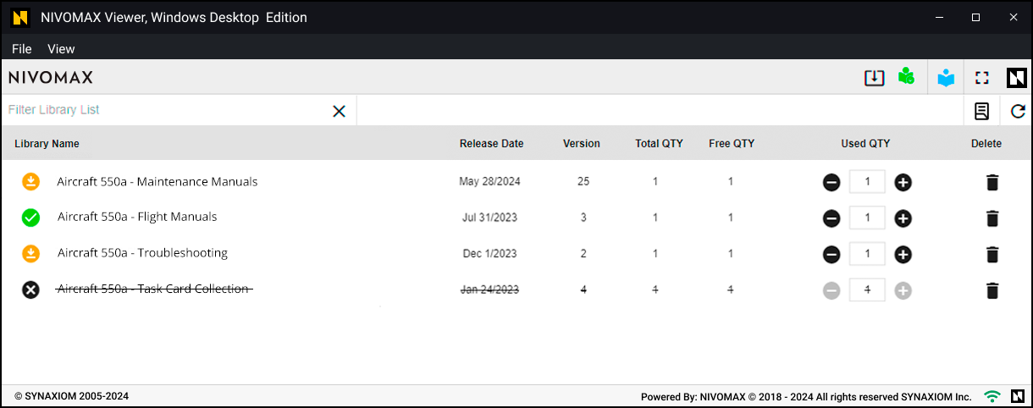
Task: Download the Maintenance Manuals library
Action: [30, 182]
